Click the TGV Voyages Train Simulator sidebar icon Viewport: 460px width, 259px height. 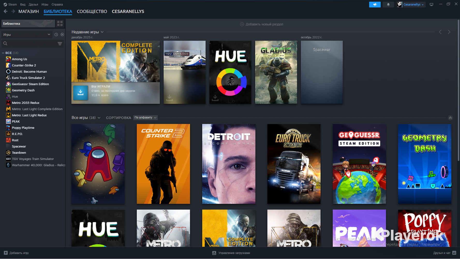(8, 159)
